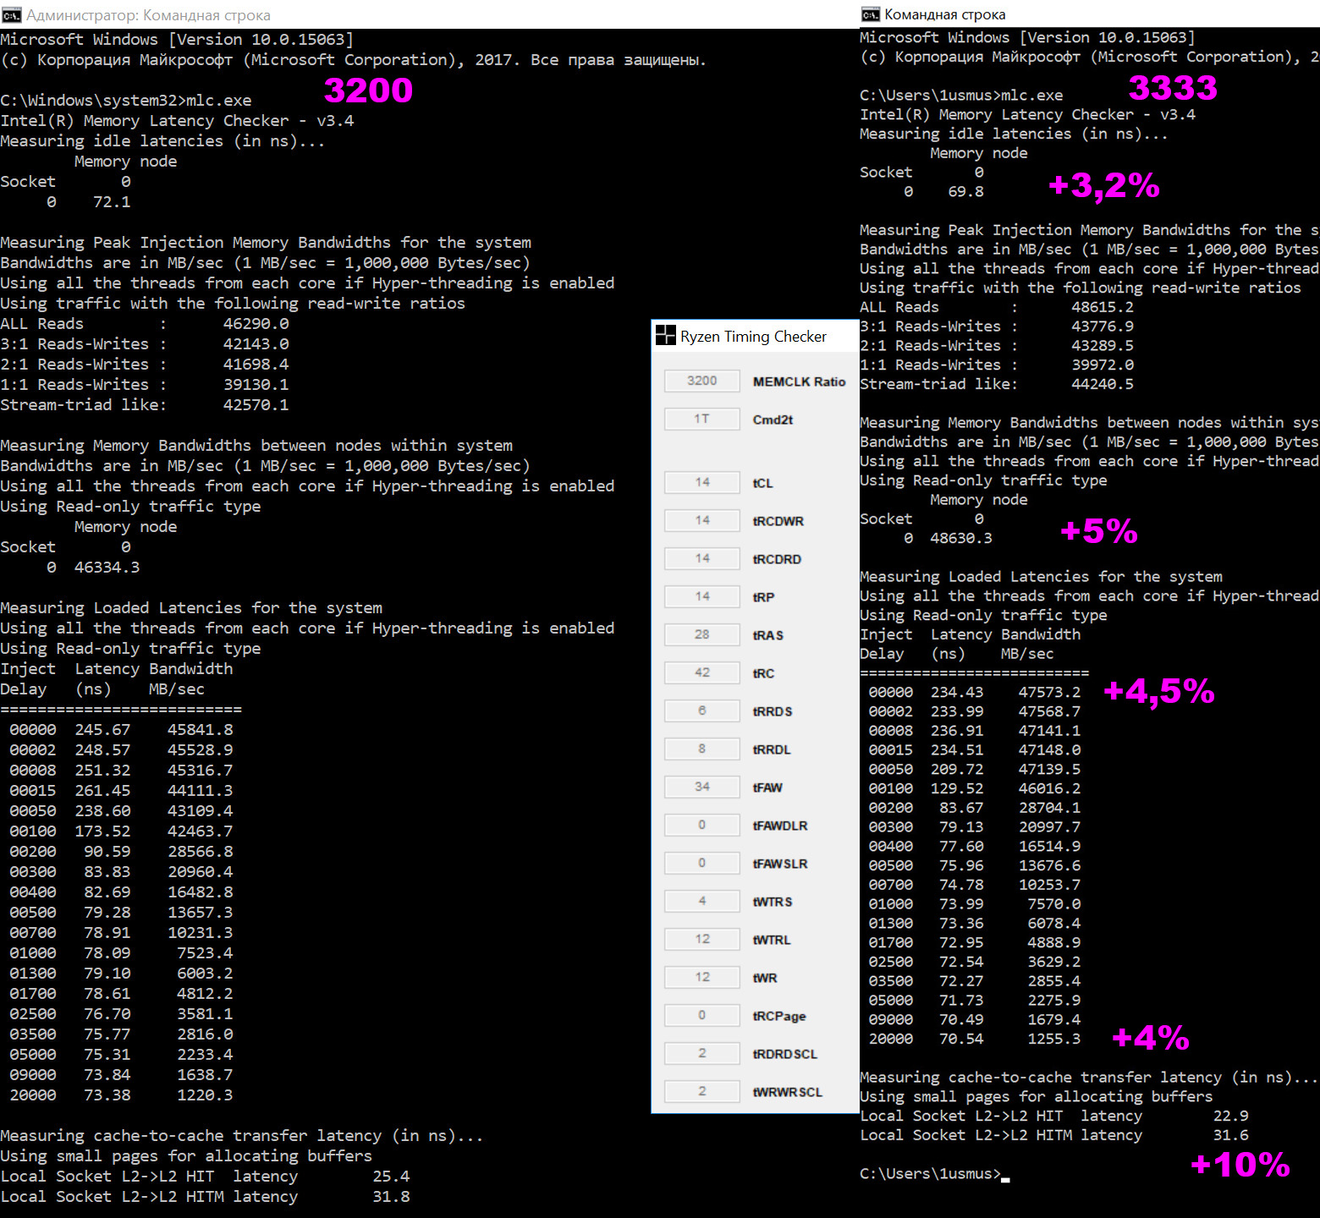
Task: Click the C:\Users\1usmus>mlc.exe command line
Action: 961,96
